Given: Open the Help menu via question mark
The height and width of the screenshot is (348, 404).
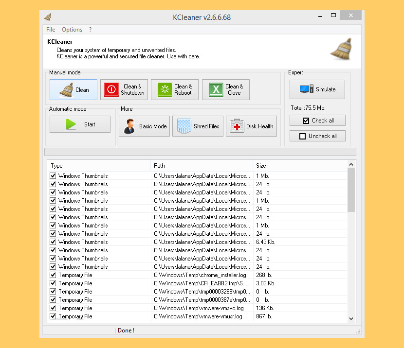Looking at the screenshot, I should pyautogui.click(x=90, y=29).
